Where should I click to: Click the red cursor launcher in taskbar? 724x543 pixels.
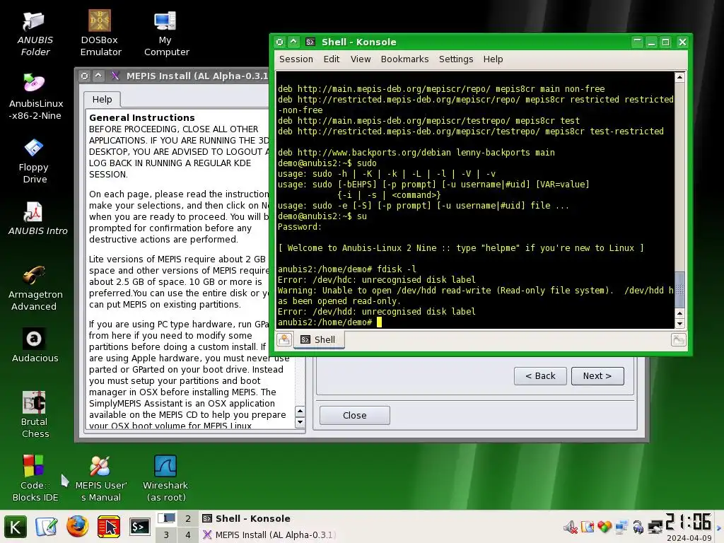click(x=109, y=527)
